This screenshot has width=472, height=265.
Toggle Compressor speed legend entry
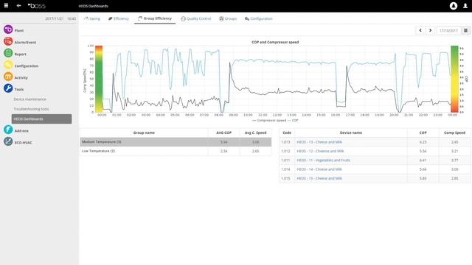coord(269,121)
